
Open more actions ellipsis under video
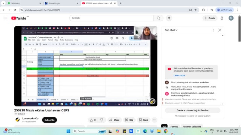pyautogui.click(x=154, y=120)
